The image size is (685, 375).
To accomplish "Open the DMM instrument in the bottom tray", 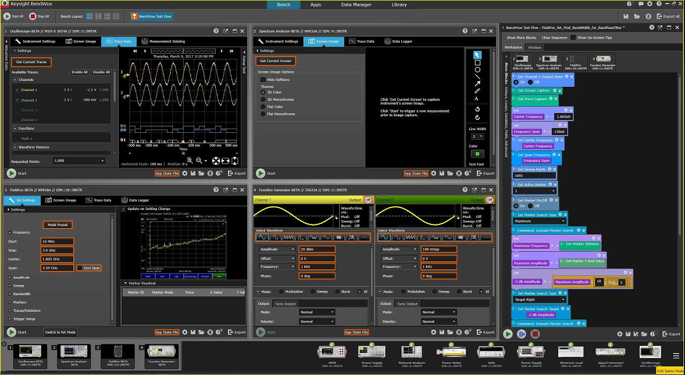I will [x=331, y=353].
